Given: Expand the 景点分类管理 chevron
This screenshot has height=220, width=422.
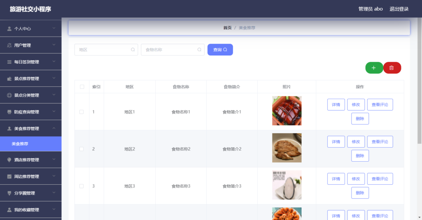Looking at the screenshot, I should (x=54, y=95).
